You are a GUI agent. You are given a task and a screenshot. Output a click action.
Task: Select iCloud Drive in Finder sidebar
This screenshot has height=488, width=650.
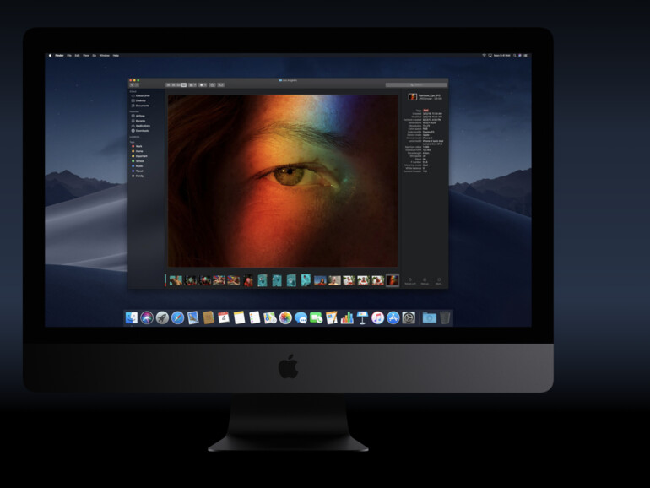pyautogui.click(x=141, y=95)
